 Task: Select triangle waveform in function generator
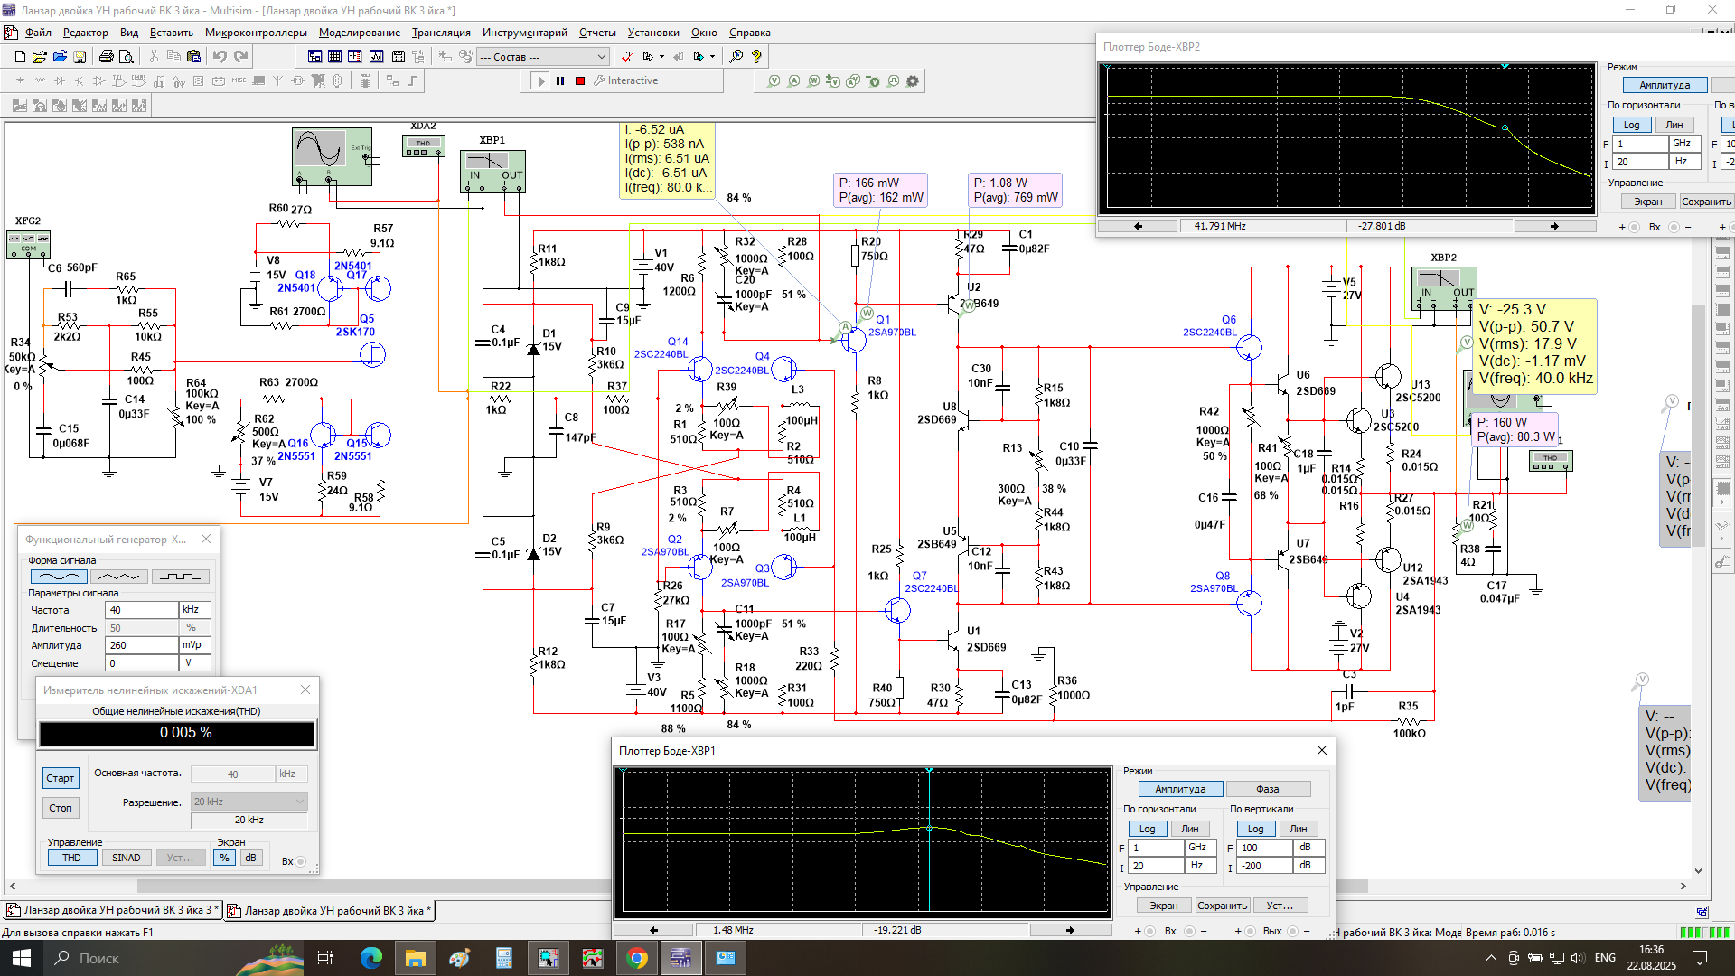(x=119, y=577)
